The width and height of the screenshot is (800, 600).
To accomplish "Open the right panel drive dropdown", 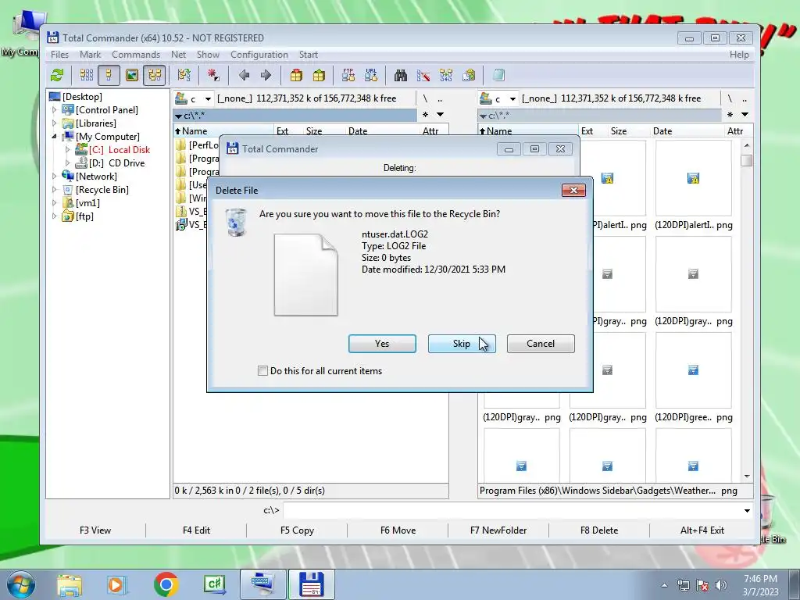I will click(x=512, y=99).
